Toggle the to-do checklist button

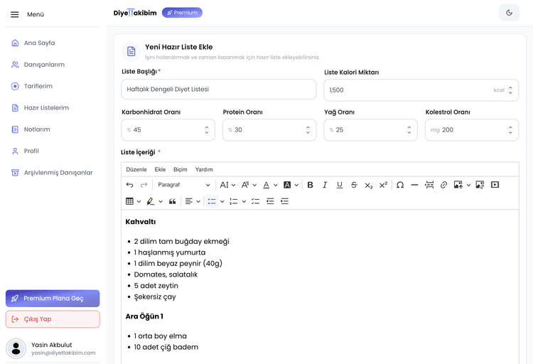[255, 201]
